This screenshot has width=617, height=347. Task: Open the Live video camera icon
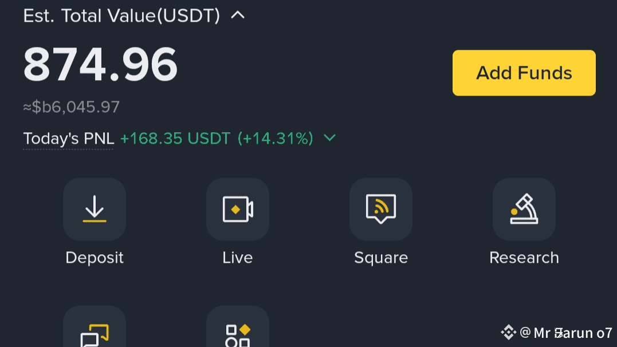[238, 210]
